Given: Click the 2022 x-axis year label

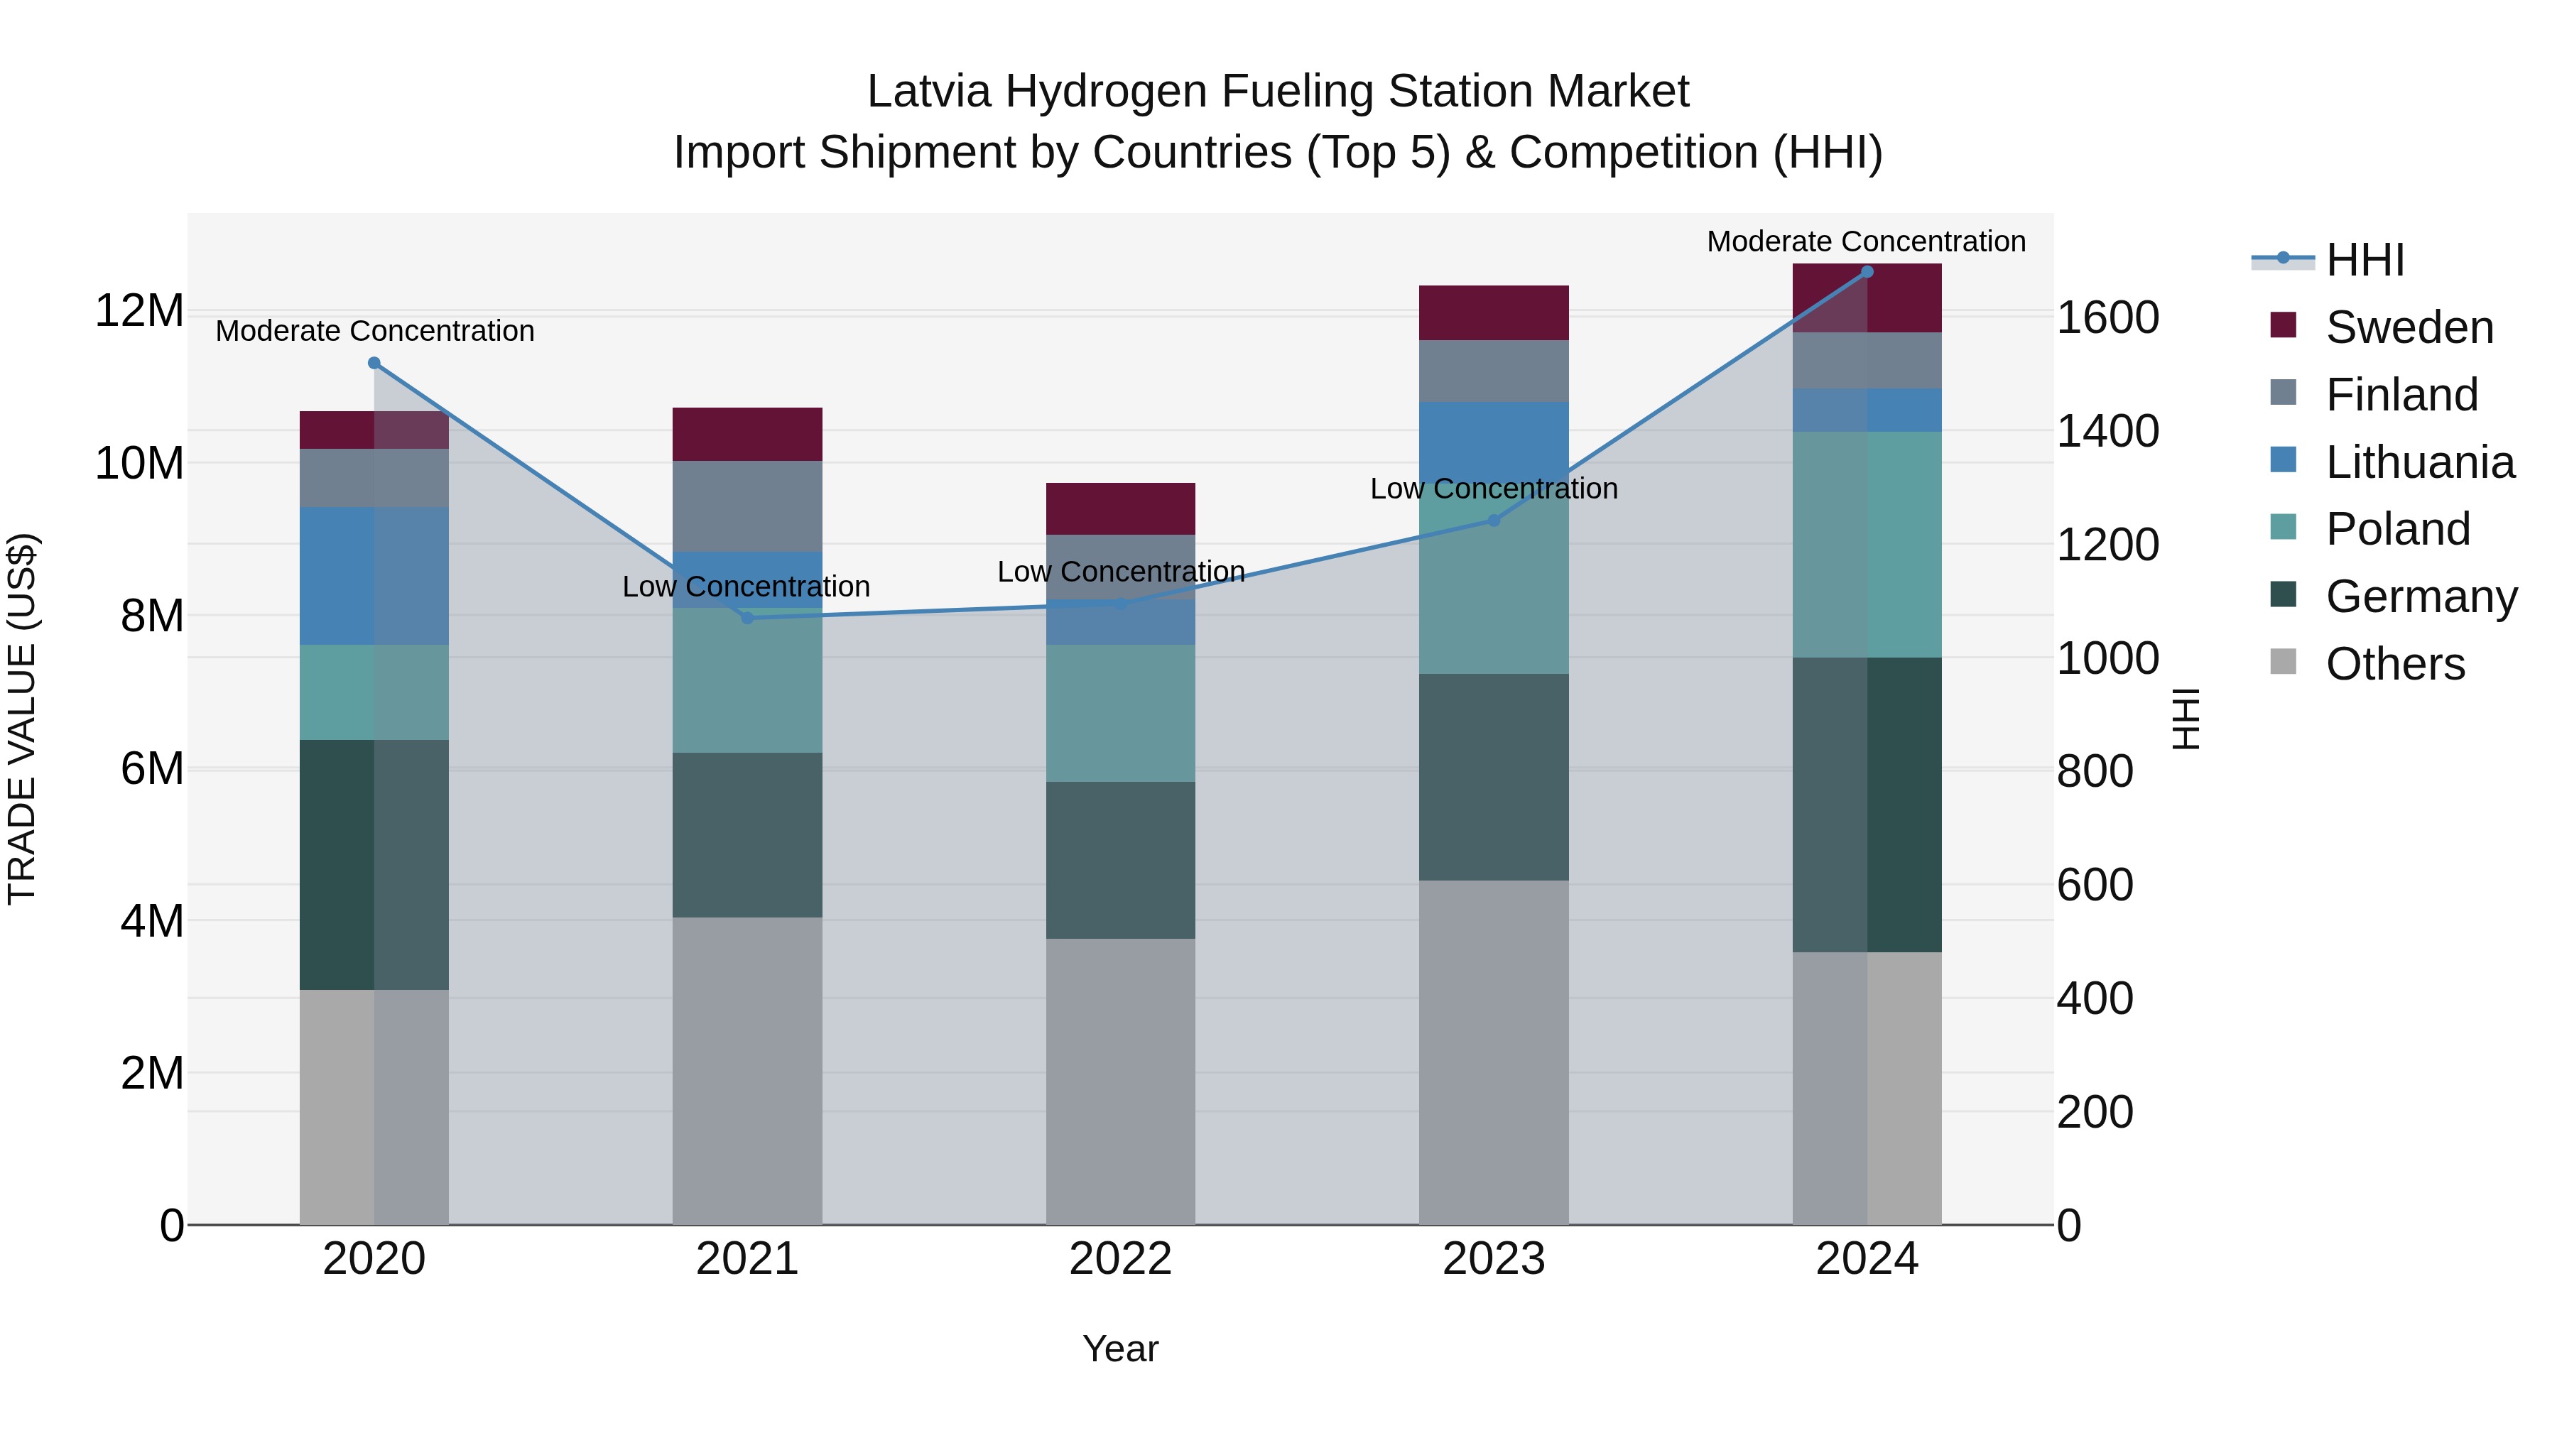Looking at the screenshot, I should click(1121, 1259).
